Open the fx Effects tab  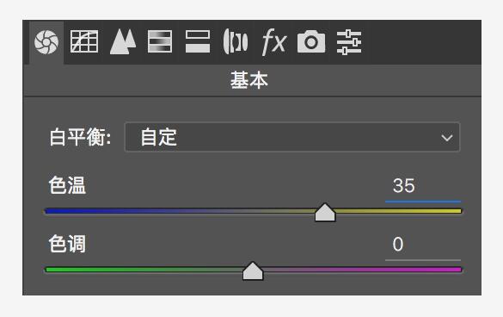click(273, 41)
